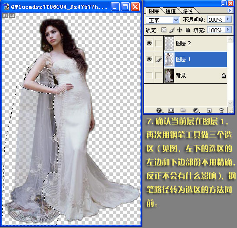Screen dimensions: 237x228
Task: Create a new layer group folder
Action: pos(183,110)
